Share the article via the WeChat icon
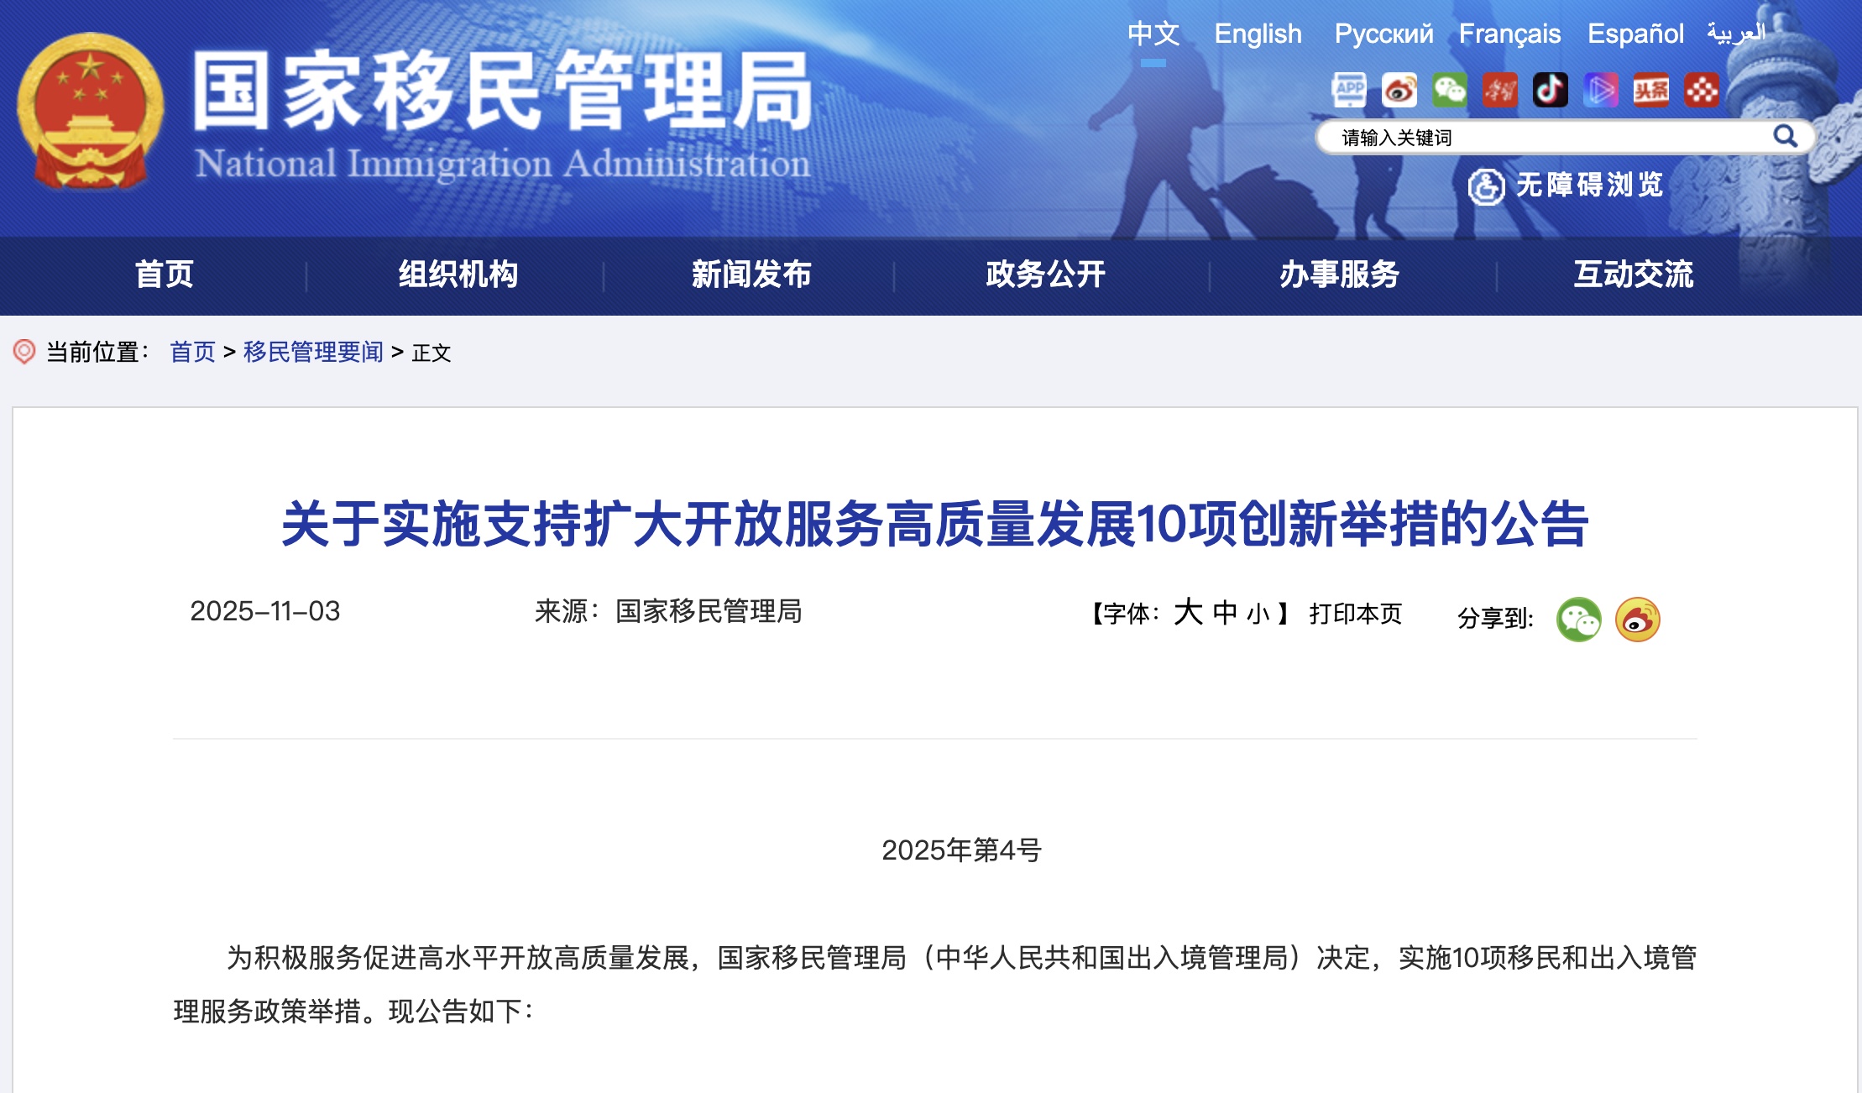The image size is (1862, 1093). [1582, 621]
